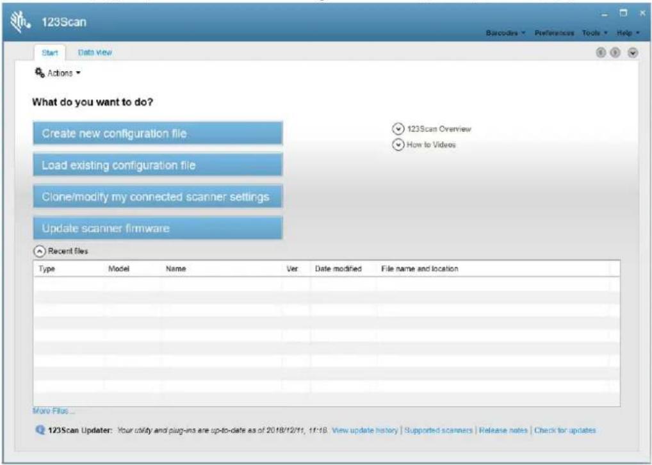652x465 pixels.
Task: Click the Zebra logo icon in title bar
Action: tap(20, 22)
